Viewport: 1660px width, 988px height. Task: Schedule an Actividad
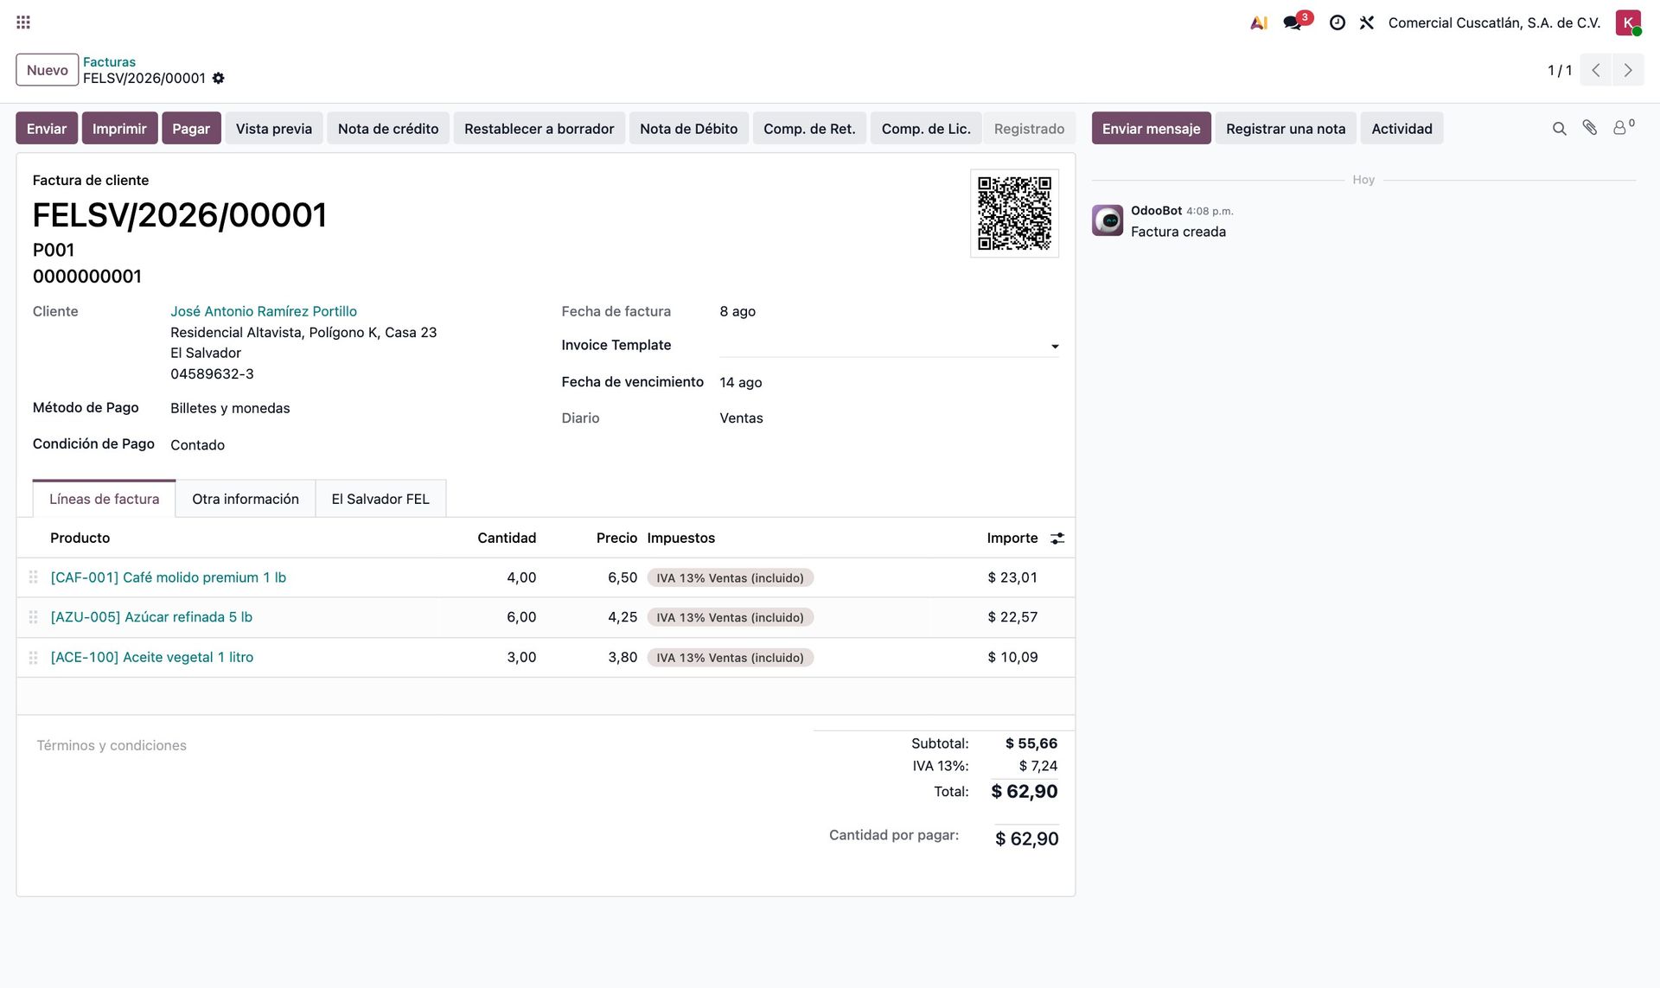point(1401,129)
